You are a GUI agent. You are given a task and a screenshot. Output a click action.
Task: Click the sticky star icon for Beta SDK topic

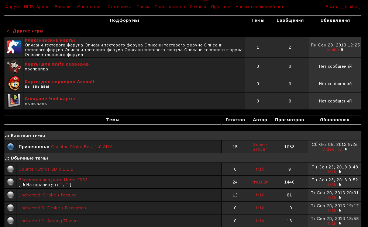click(x=11, y=147)
